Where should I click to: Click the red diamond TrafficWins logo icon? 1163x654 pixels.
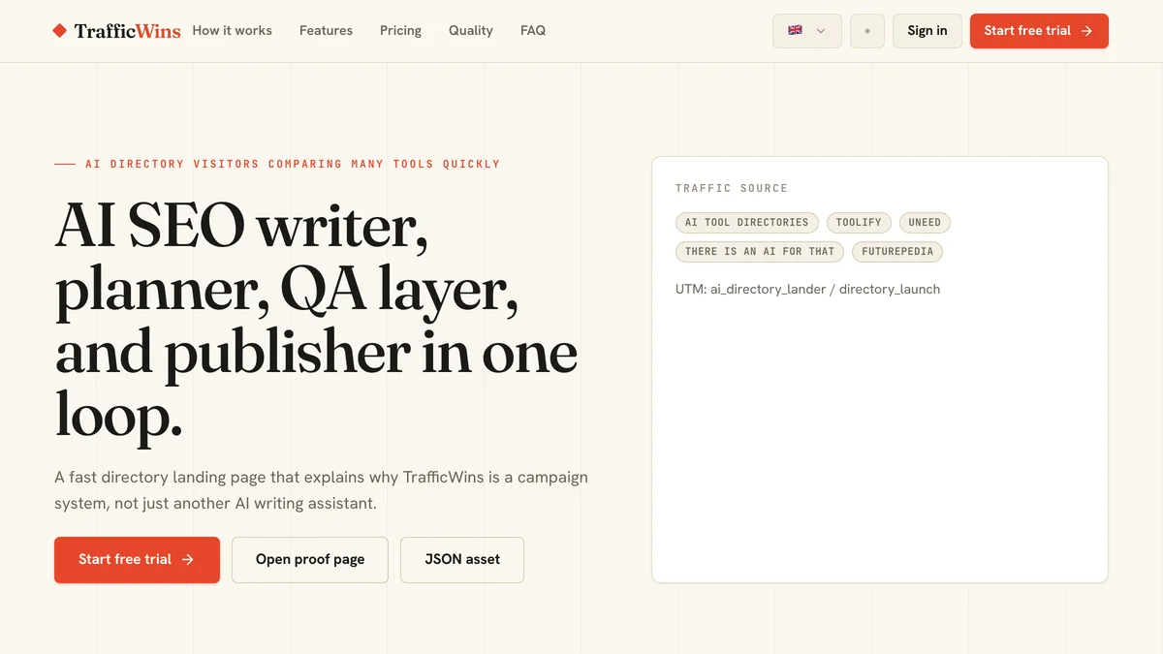(60, 31)
